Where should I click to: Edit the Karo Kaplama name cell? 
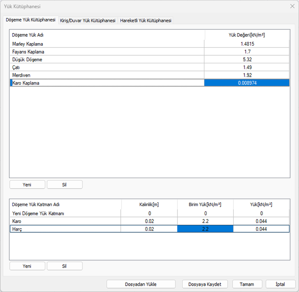(x=107, y=83)
